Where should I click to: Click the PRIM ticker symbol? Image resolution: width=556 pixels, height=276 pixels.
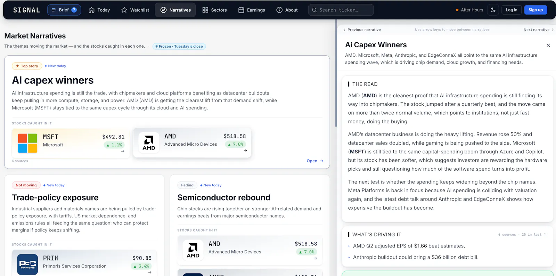pos(51,258)
